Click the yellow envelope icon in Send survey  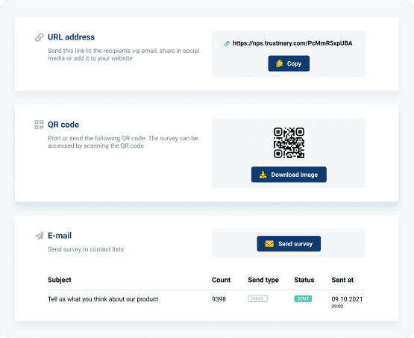[x=269, y=244]
